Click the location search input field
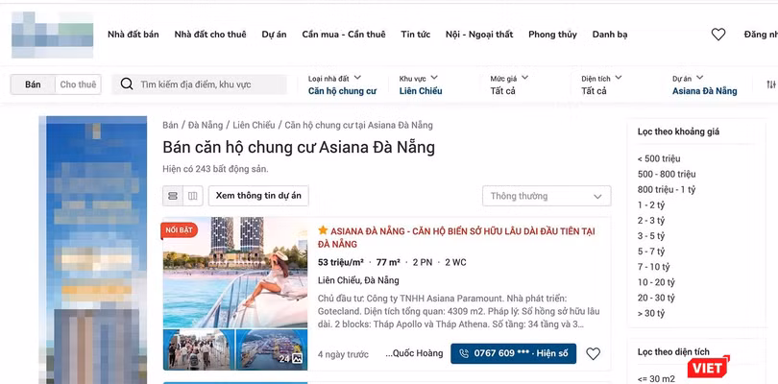This screenshot has height=384, width=778. click(x=199, y=84)
